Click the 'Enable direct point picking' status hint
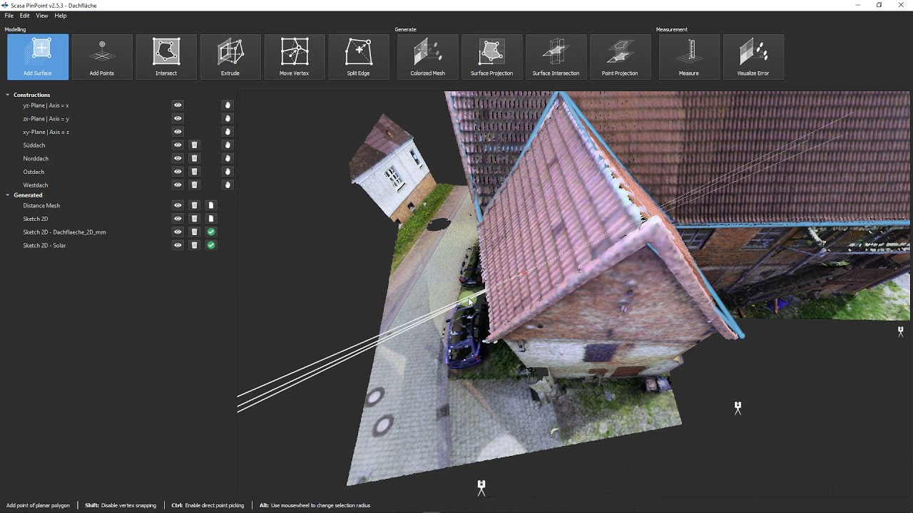The image size is (913, 513). [x=214, y=506]
